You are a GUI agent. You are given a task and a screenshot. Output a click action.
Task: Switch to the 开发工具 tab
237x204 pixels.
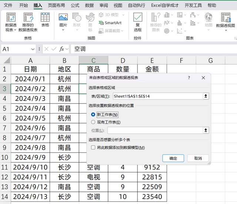tap(193, 6)
